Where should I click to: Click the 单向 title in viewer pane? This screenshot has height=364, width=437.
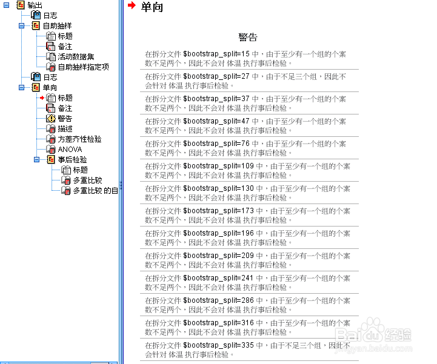152,7
